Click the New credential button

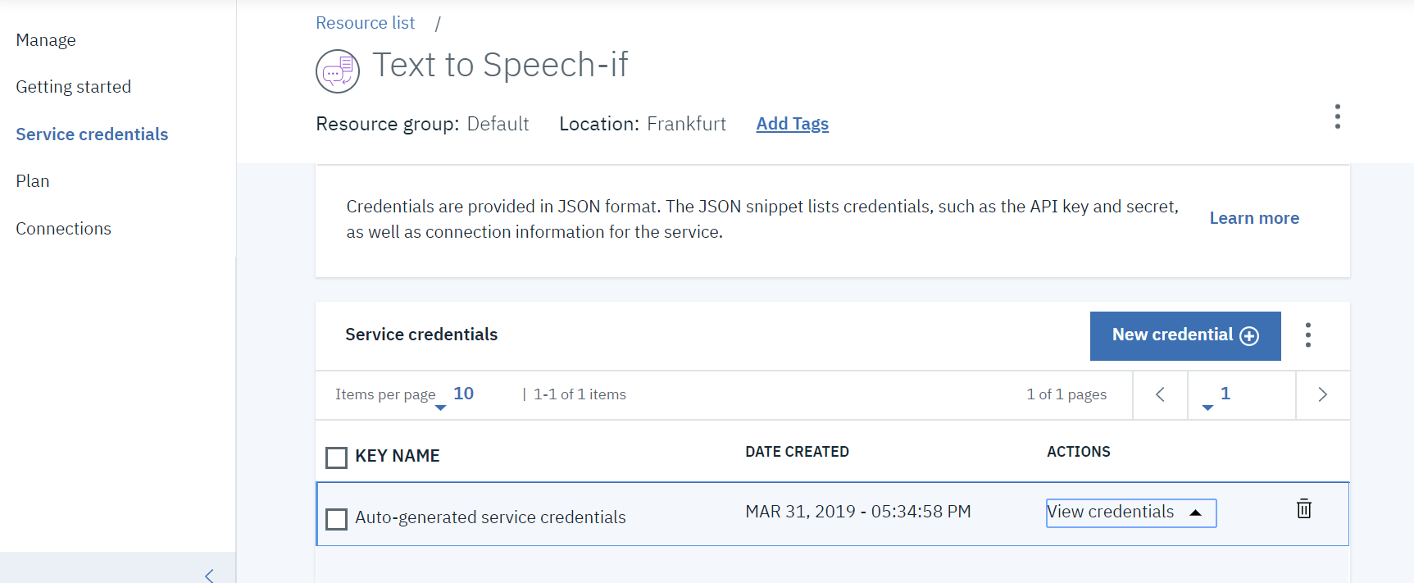(1184, 335)
